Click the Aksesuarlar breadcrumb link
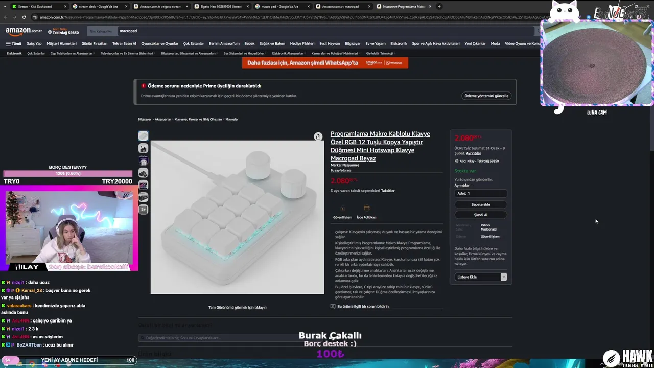The image size is (654, 368). [x=163, y=119]
